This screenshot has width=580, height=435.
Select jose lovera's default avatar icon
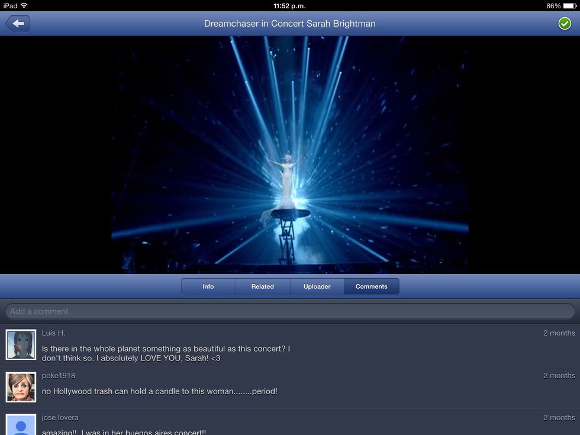(x=21, y=425)
